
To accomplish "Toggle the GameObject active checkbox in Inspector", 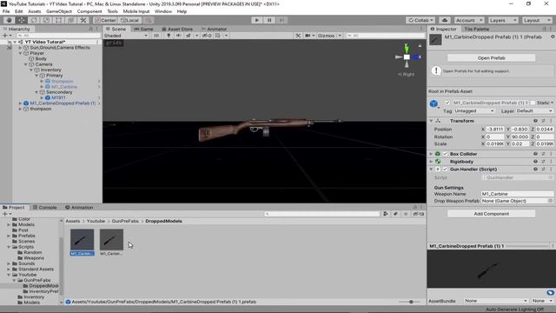I will pyautogui.click(x=447, y=103).
